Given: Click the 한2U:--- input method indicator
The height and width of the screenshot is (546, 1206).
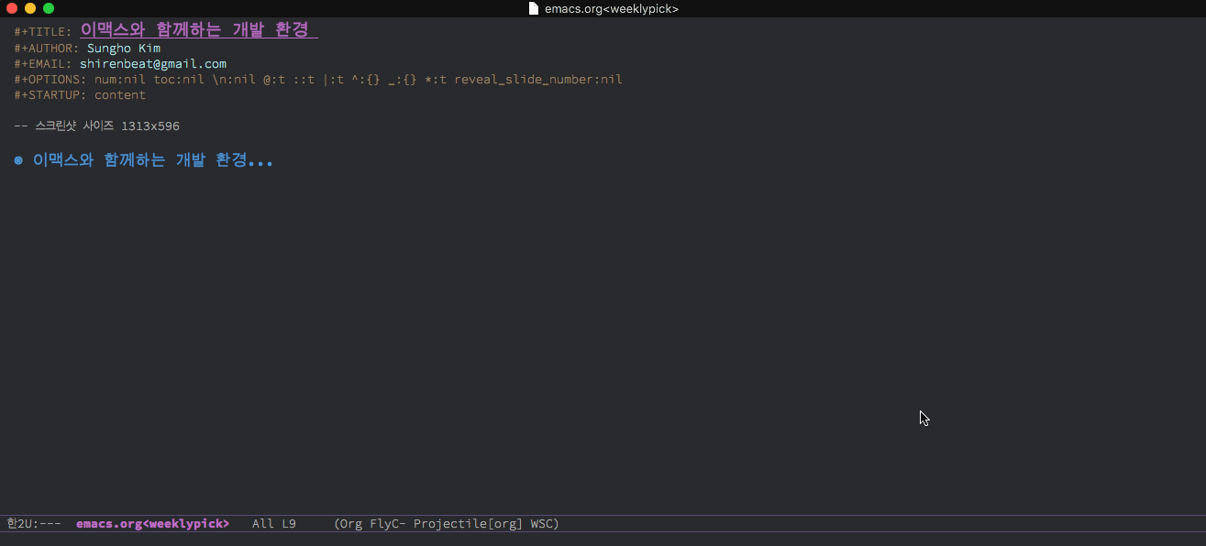Looking at the screenshot, I should [34, 523].
